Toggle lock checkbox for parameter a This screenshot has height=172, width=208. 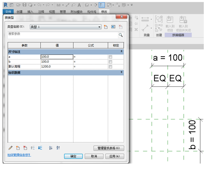click(x=110, y=57)
